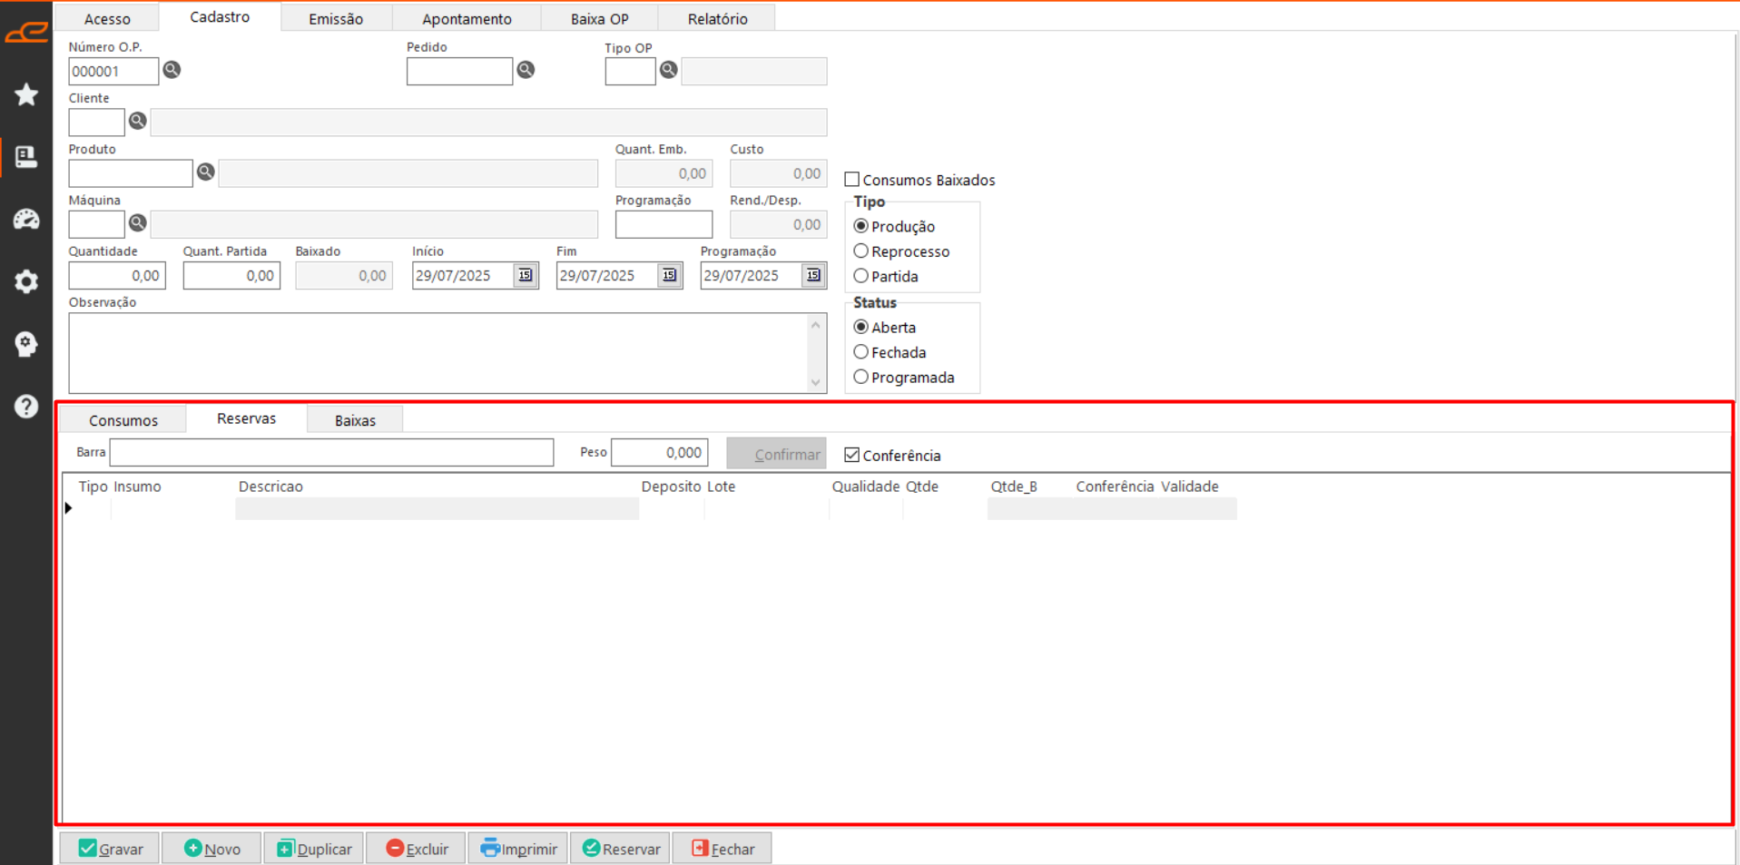Expand the Programação date calendar

point(813,275)
